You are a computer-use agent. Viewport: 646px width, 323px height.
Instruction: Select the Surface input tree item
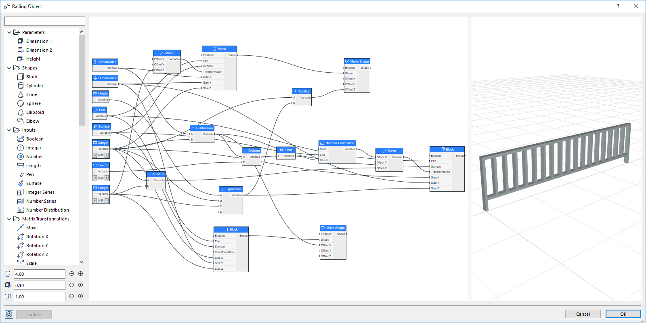34,183
